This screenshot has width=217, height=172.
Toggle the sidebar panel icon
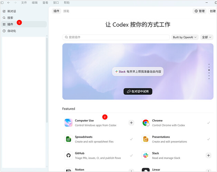point(2,3)
